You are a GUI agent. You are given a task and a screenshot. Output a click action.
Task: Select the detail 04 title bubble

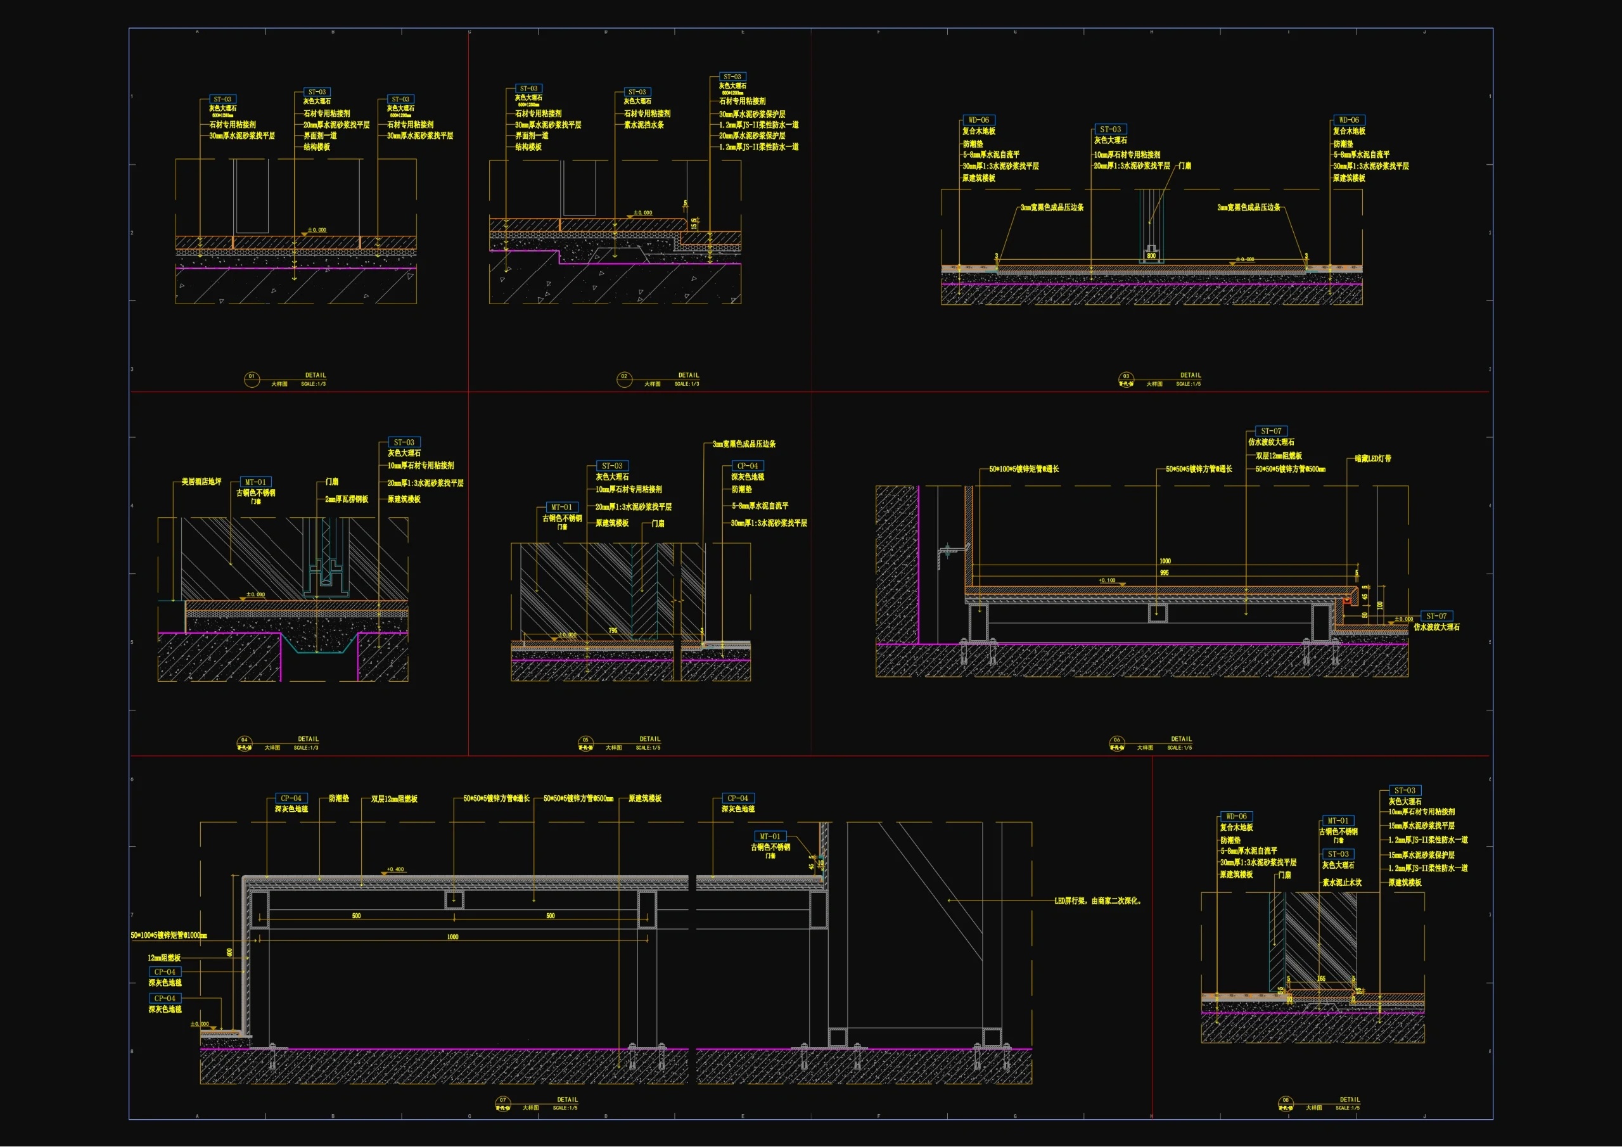245,742
